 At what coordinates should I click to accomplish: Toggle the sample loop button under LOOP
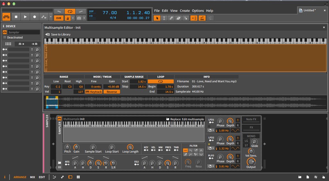point(161,81)
